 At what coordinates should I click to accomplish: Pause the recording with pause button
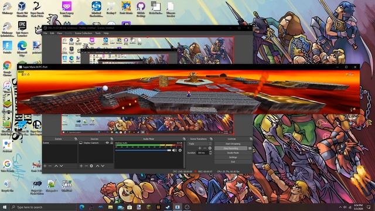point(250,148)
